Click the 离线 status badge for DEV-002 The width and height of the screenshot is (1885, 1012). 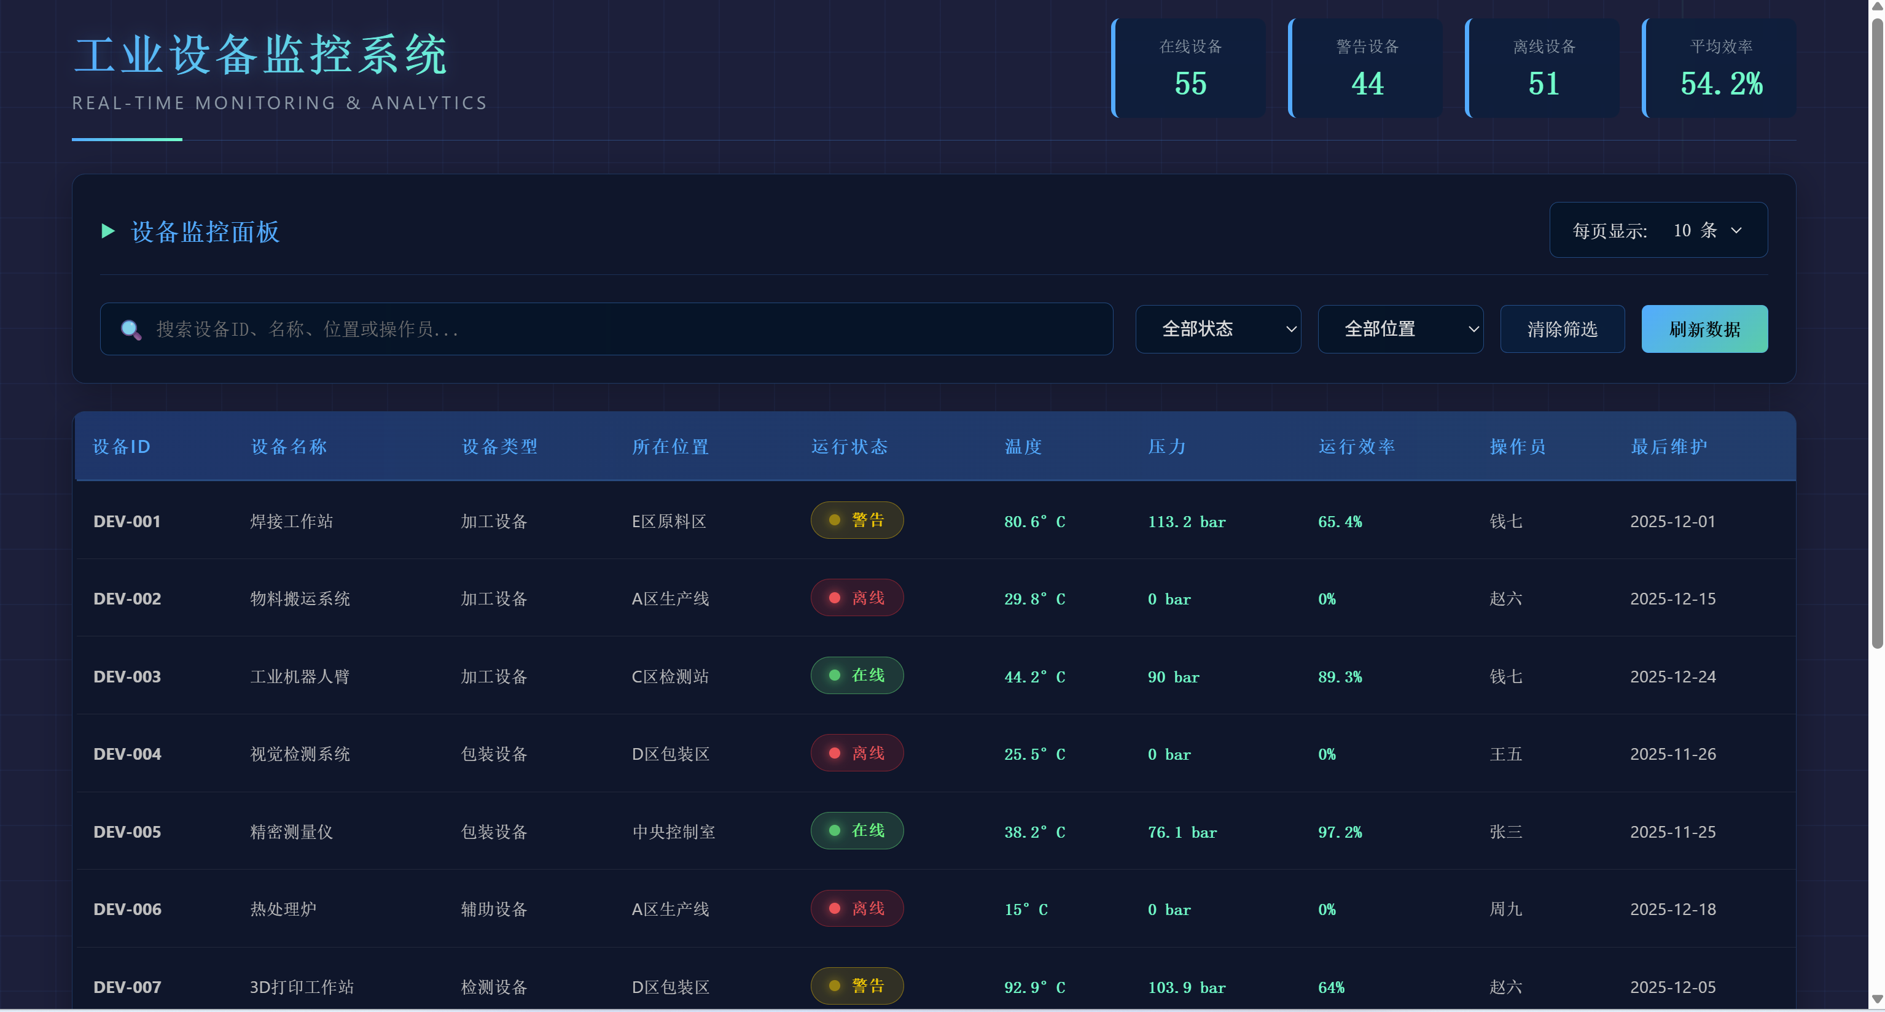(856, 598)
